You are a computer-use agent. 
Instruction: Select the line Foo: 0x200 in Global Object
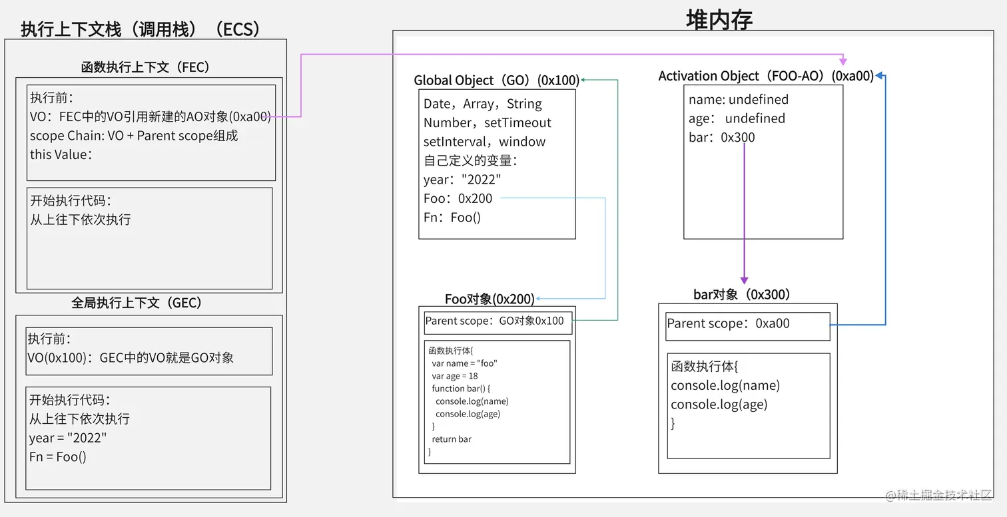tap(458, 198)
